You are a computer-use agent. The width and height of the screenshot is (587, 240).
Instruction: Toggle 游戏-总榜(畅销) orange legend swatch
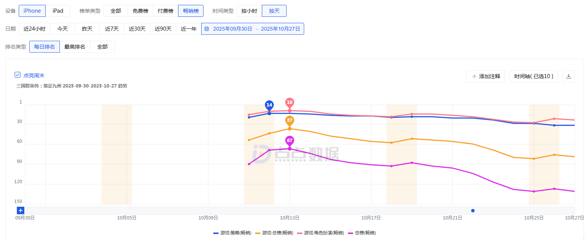pos(258,233)
